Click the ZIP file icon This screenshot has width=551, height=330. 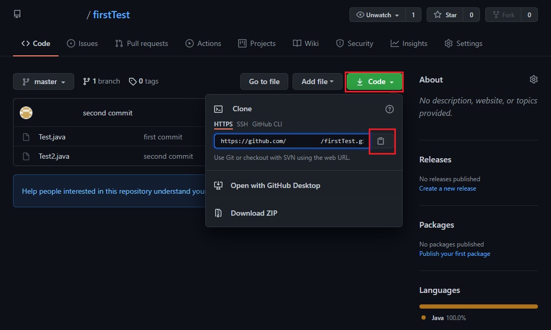(x=218, y=213)
